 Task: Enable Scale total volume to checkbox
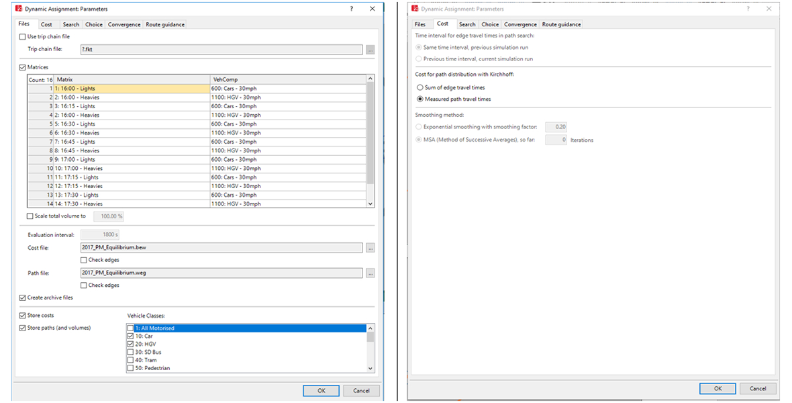click(x=30, y=216)
